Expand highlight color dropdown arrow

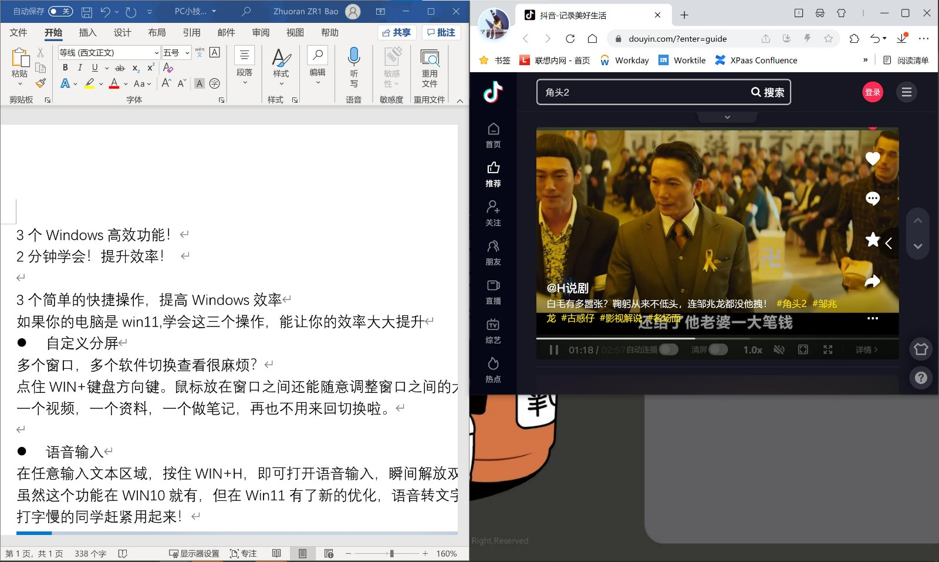(101, 84)
